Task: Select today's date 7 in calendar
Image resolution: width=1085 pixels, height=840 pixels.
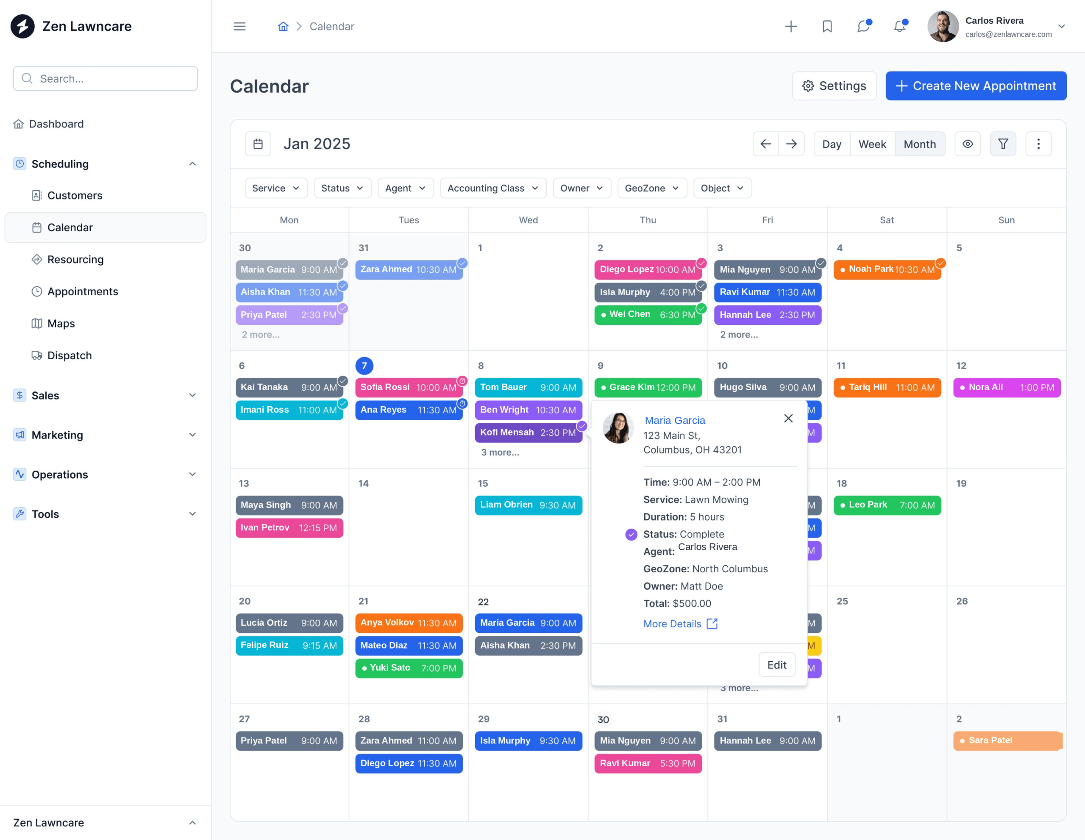Action: pos(364,366)
